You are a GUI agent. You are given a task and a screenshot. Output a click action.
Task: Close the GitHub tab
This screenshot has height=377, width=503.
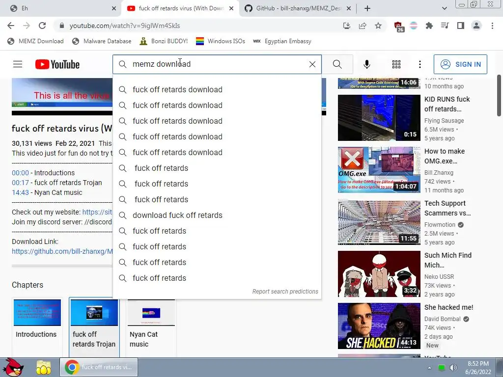pyautogui.click(x=349, y=8)
